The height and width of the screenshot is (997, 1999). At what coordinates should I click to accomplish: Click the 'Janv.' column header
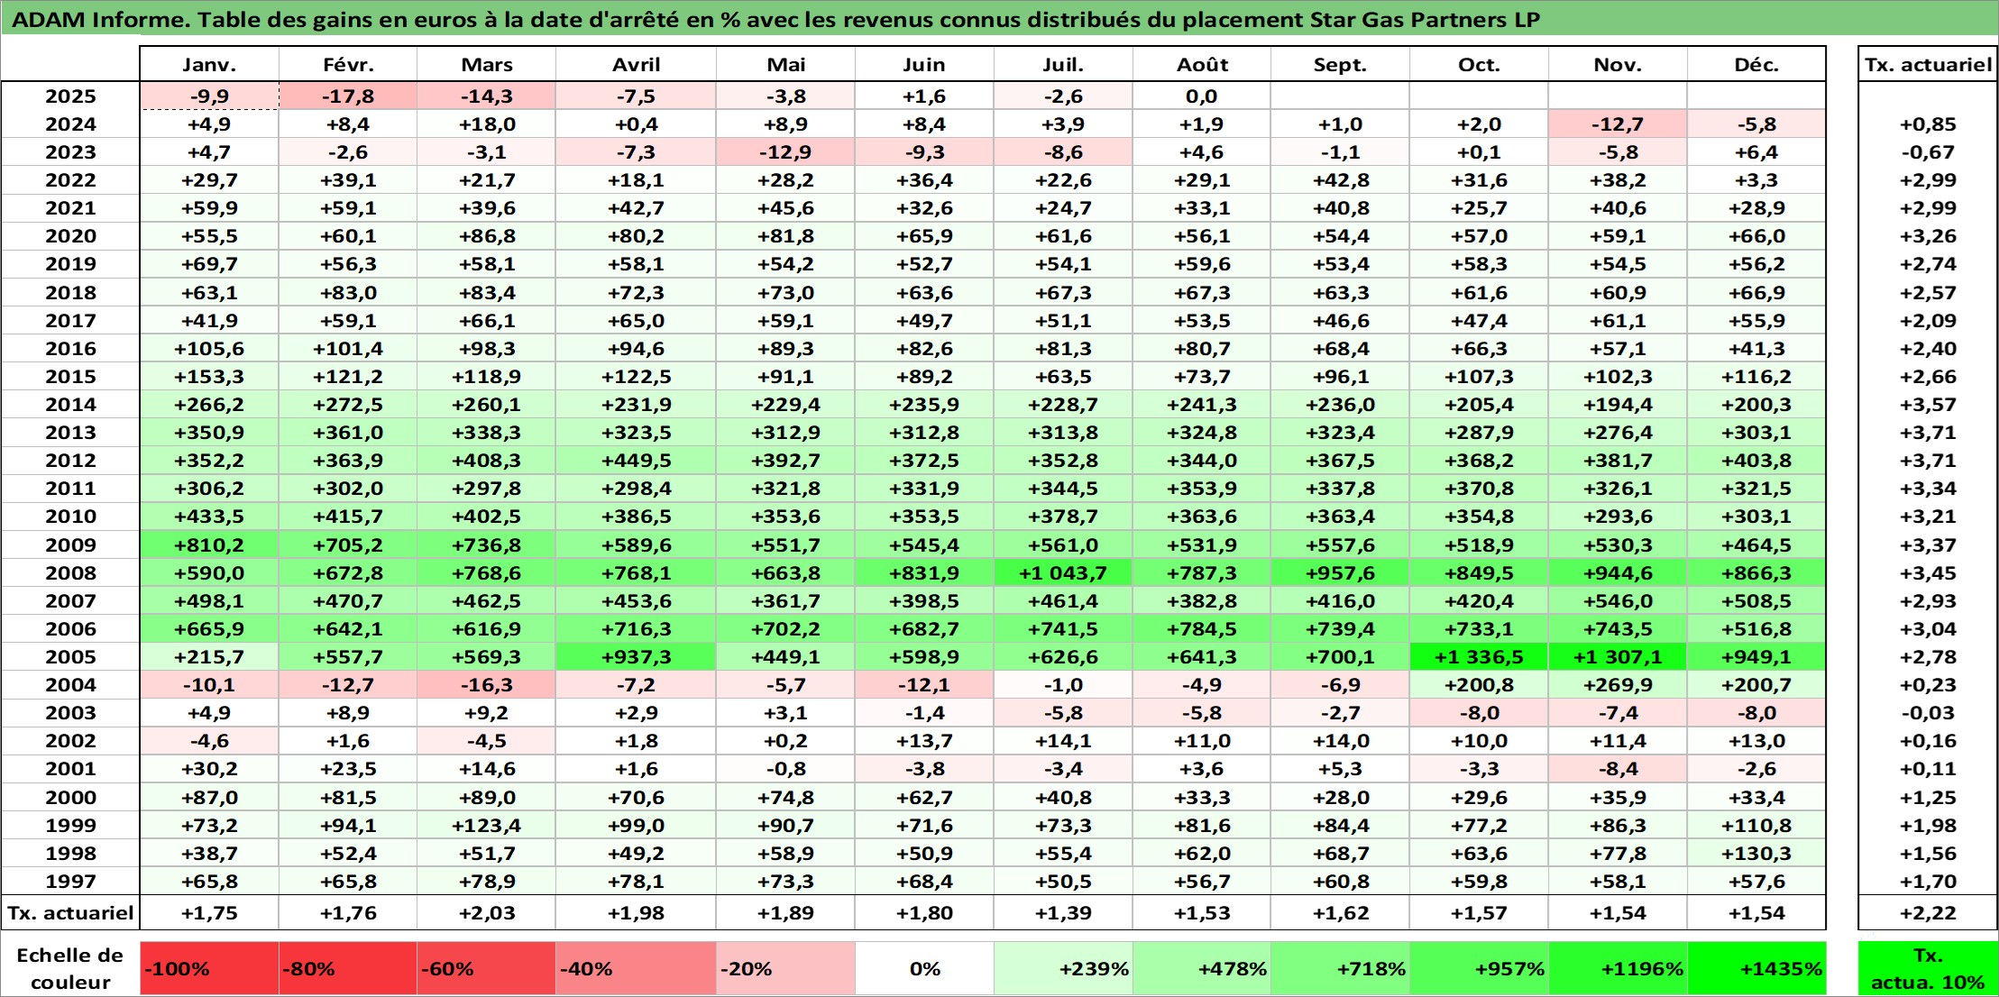tap(209, 64)
